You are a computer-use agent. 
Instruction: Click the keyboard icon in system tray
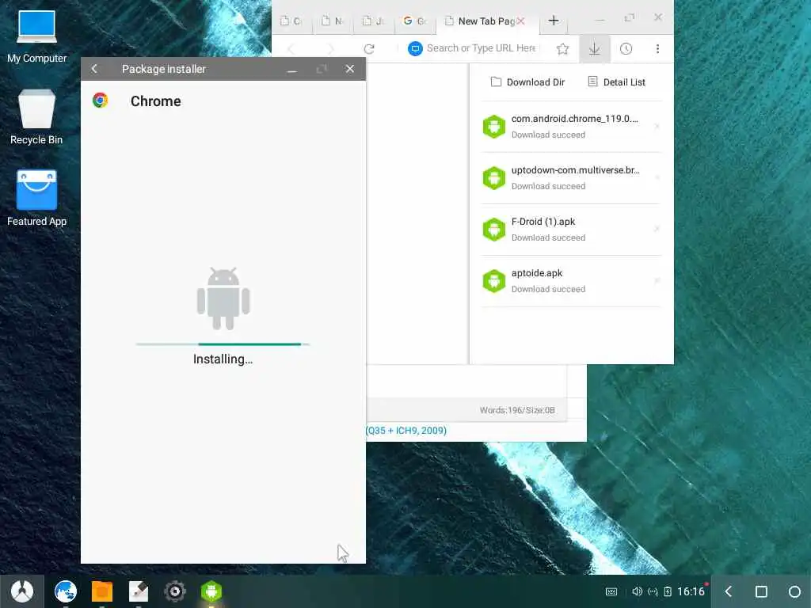611,591
